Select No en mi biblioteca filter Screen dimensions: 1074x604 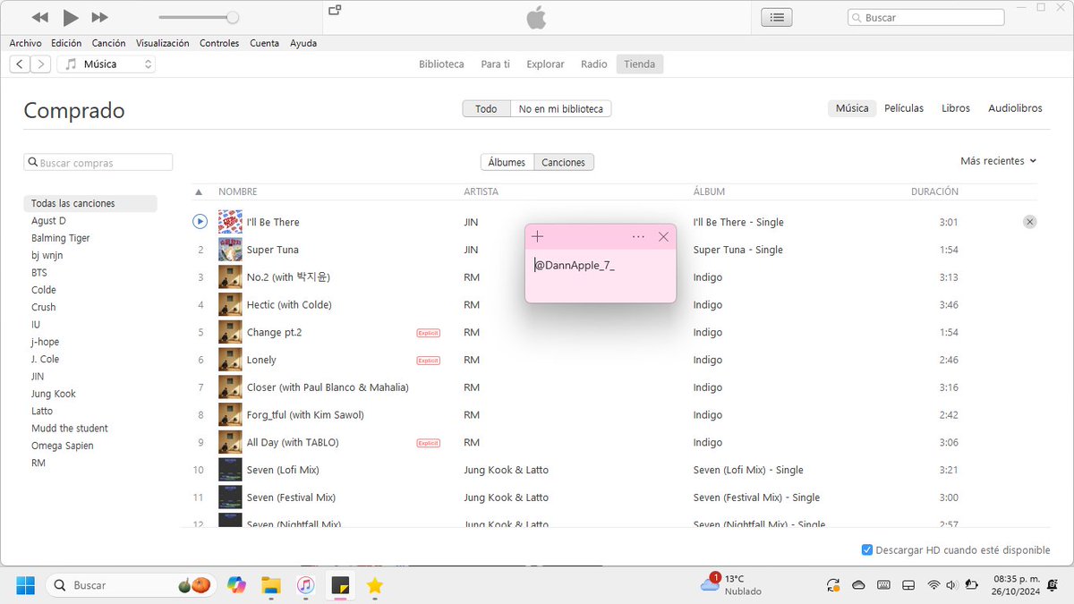pos(561,109)
